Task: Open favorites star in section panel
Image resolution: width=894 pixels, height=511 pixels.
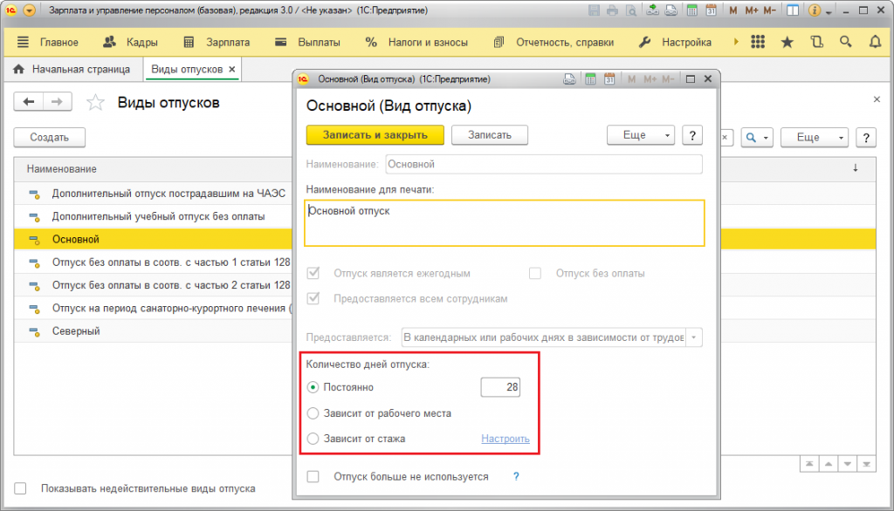Action: (787, 42)
